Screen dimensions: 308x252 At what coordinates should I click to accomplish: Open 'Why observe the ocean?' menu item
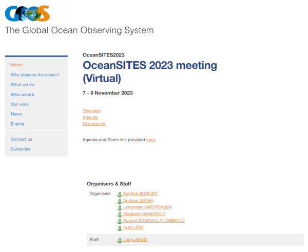coord(35,75)
